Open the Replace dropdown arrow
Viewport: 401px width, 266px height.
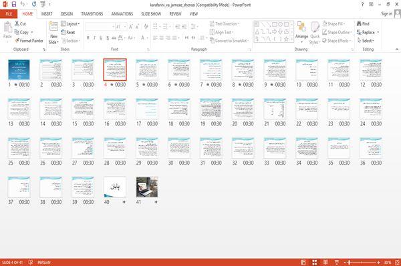(378, 32)
